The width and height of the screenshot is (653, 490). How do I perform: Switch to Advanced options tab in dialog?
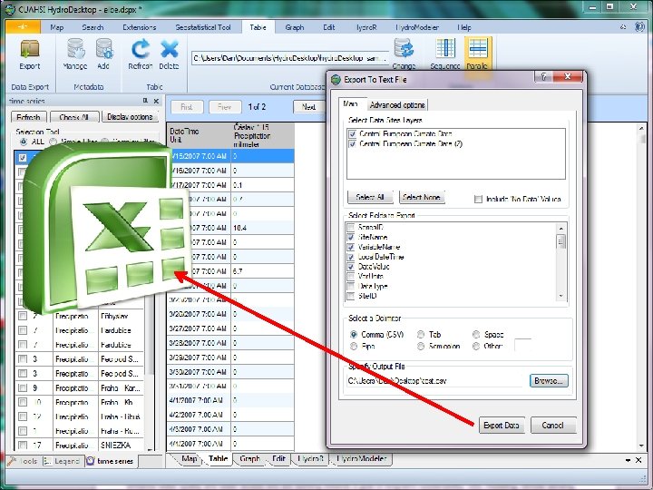pos(397,105)
